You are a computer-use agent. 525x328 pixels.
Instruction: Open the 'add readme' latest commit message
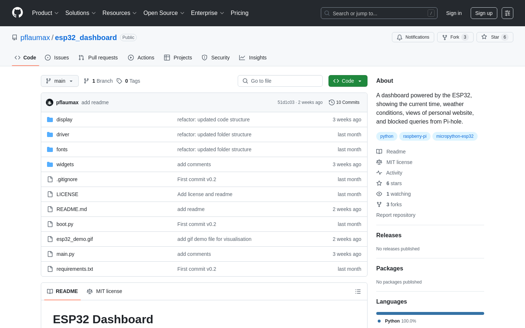[95, 102]
